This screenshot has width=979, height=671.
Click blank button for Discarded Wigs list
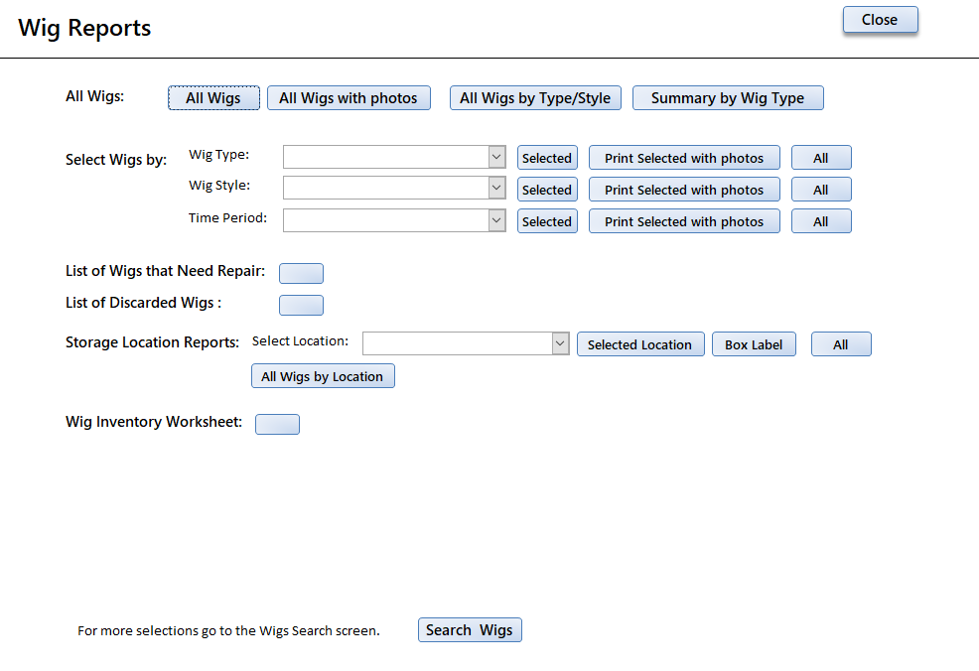point(301,306)
